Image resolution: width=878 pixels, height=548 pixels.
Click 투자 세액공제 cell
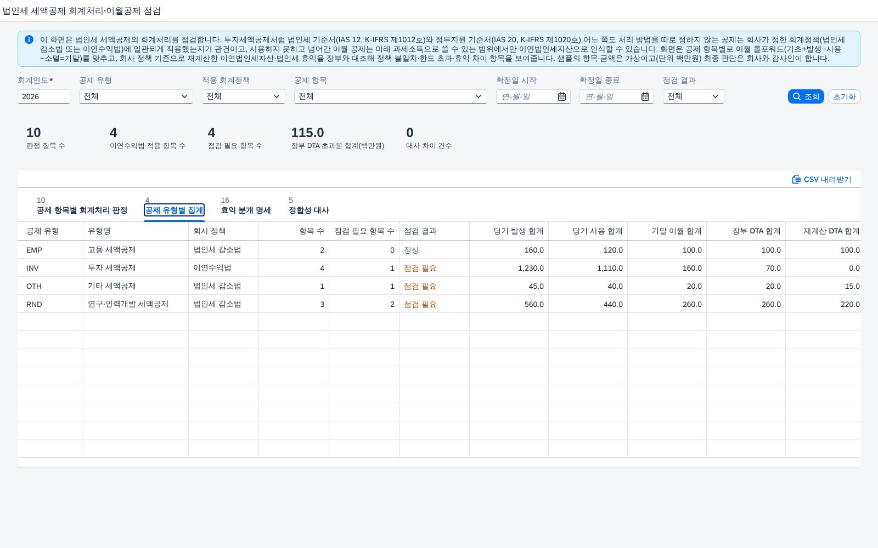click(136, 268)
